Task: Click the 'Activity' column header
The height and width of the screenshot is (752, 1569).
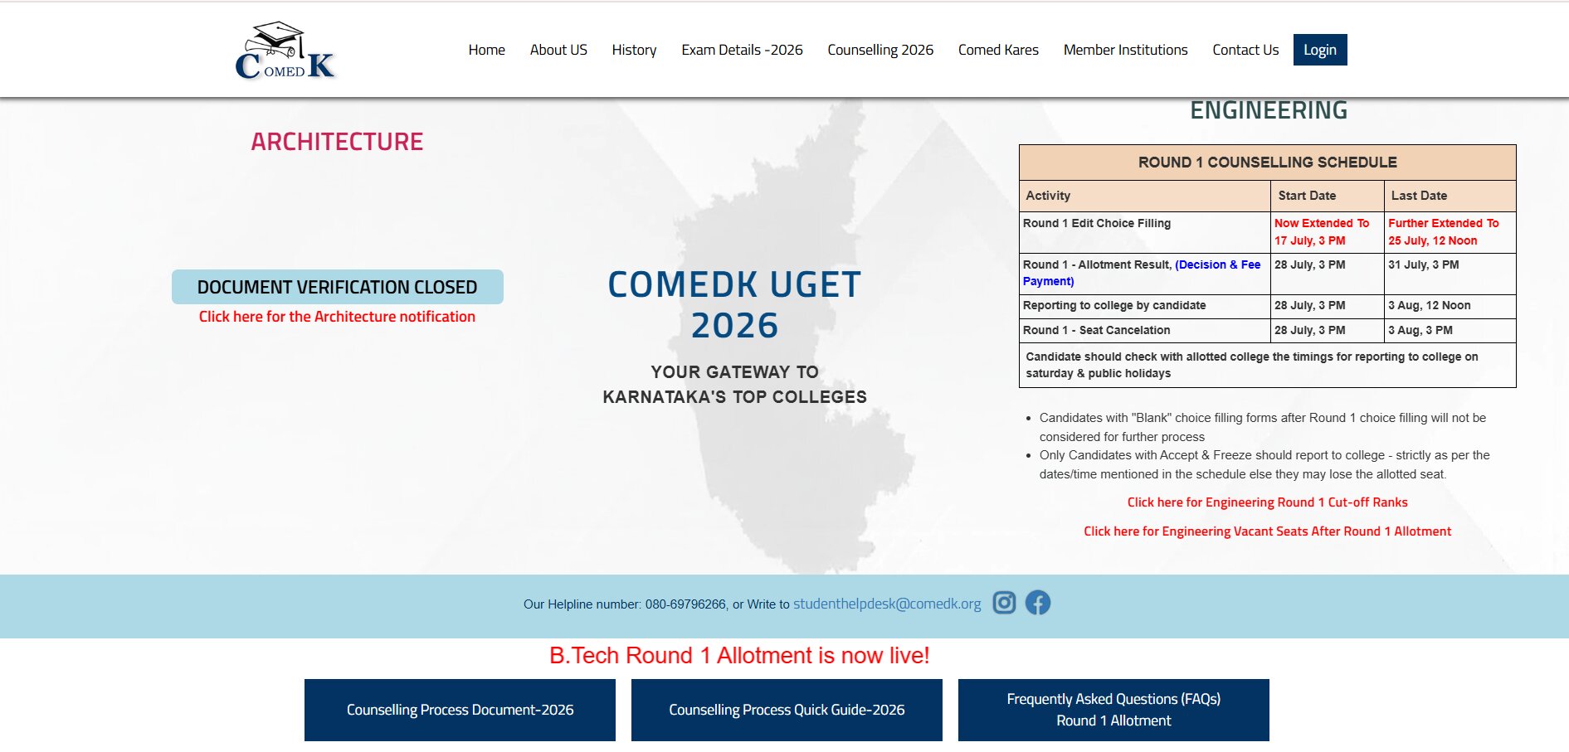Action: click(1145, 196)
